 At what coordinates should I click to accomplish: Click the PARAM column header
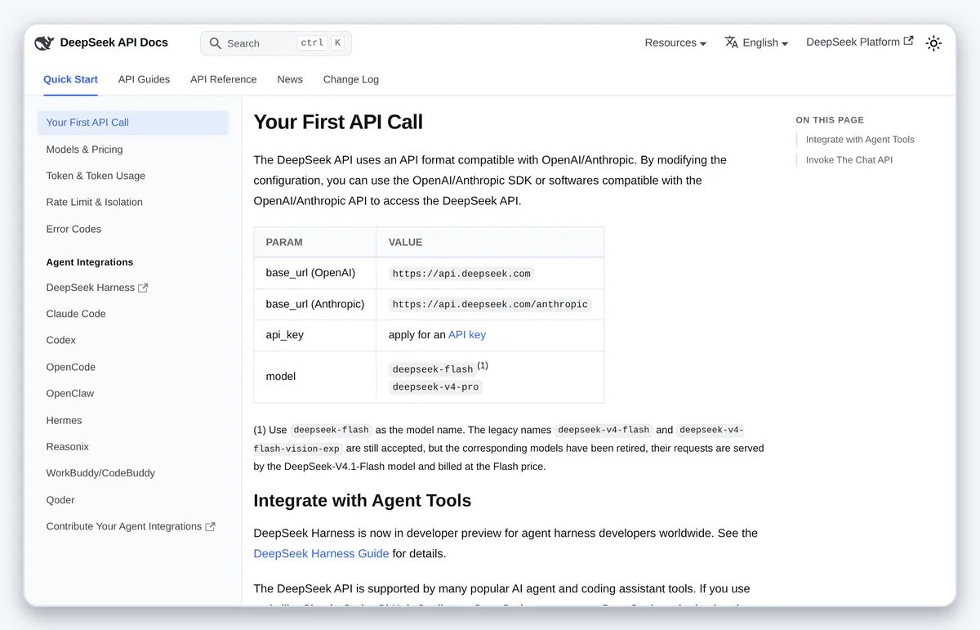[x=315, y=243]
